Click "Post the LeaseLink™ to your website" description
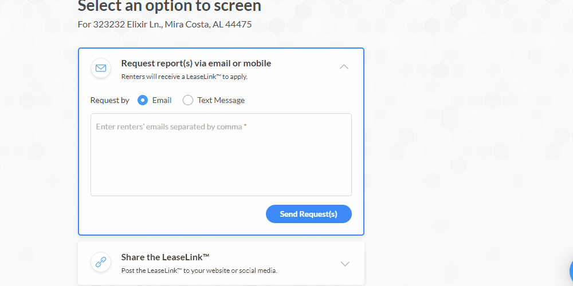 [199, 271]
